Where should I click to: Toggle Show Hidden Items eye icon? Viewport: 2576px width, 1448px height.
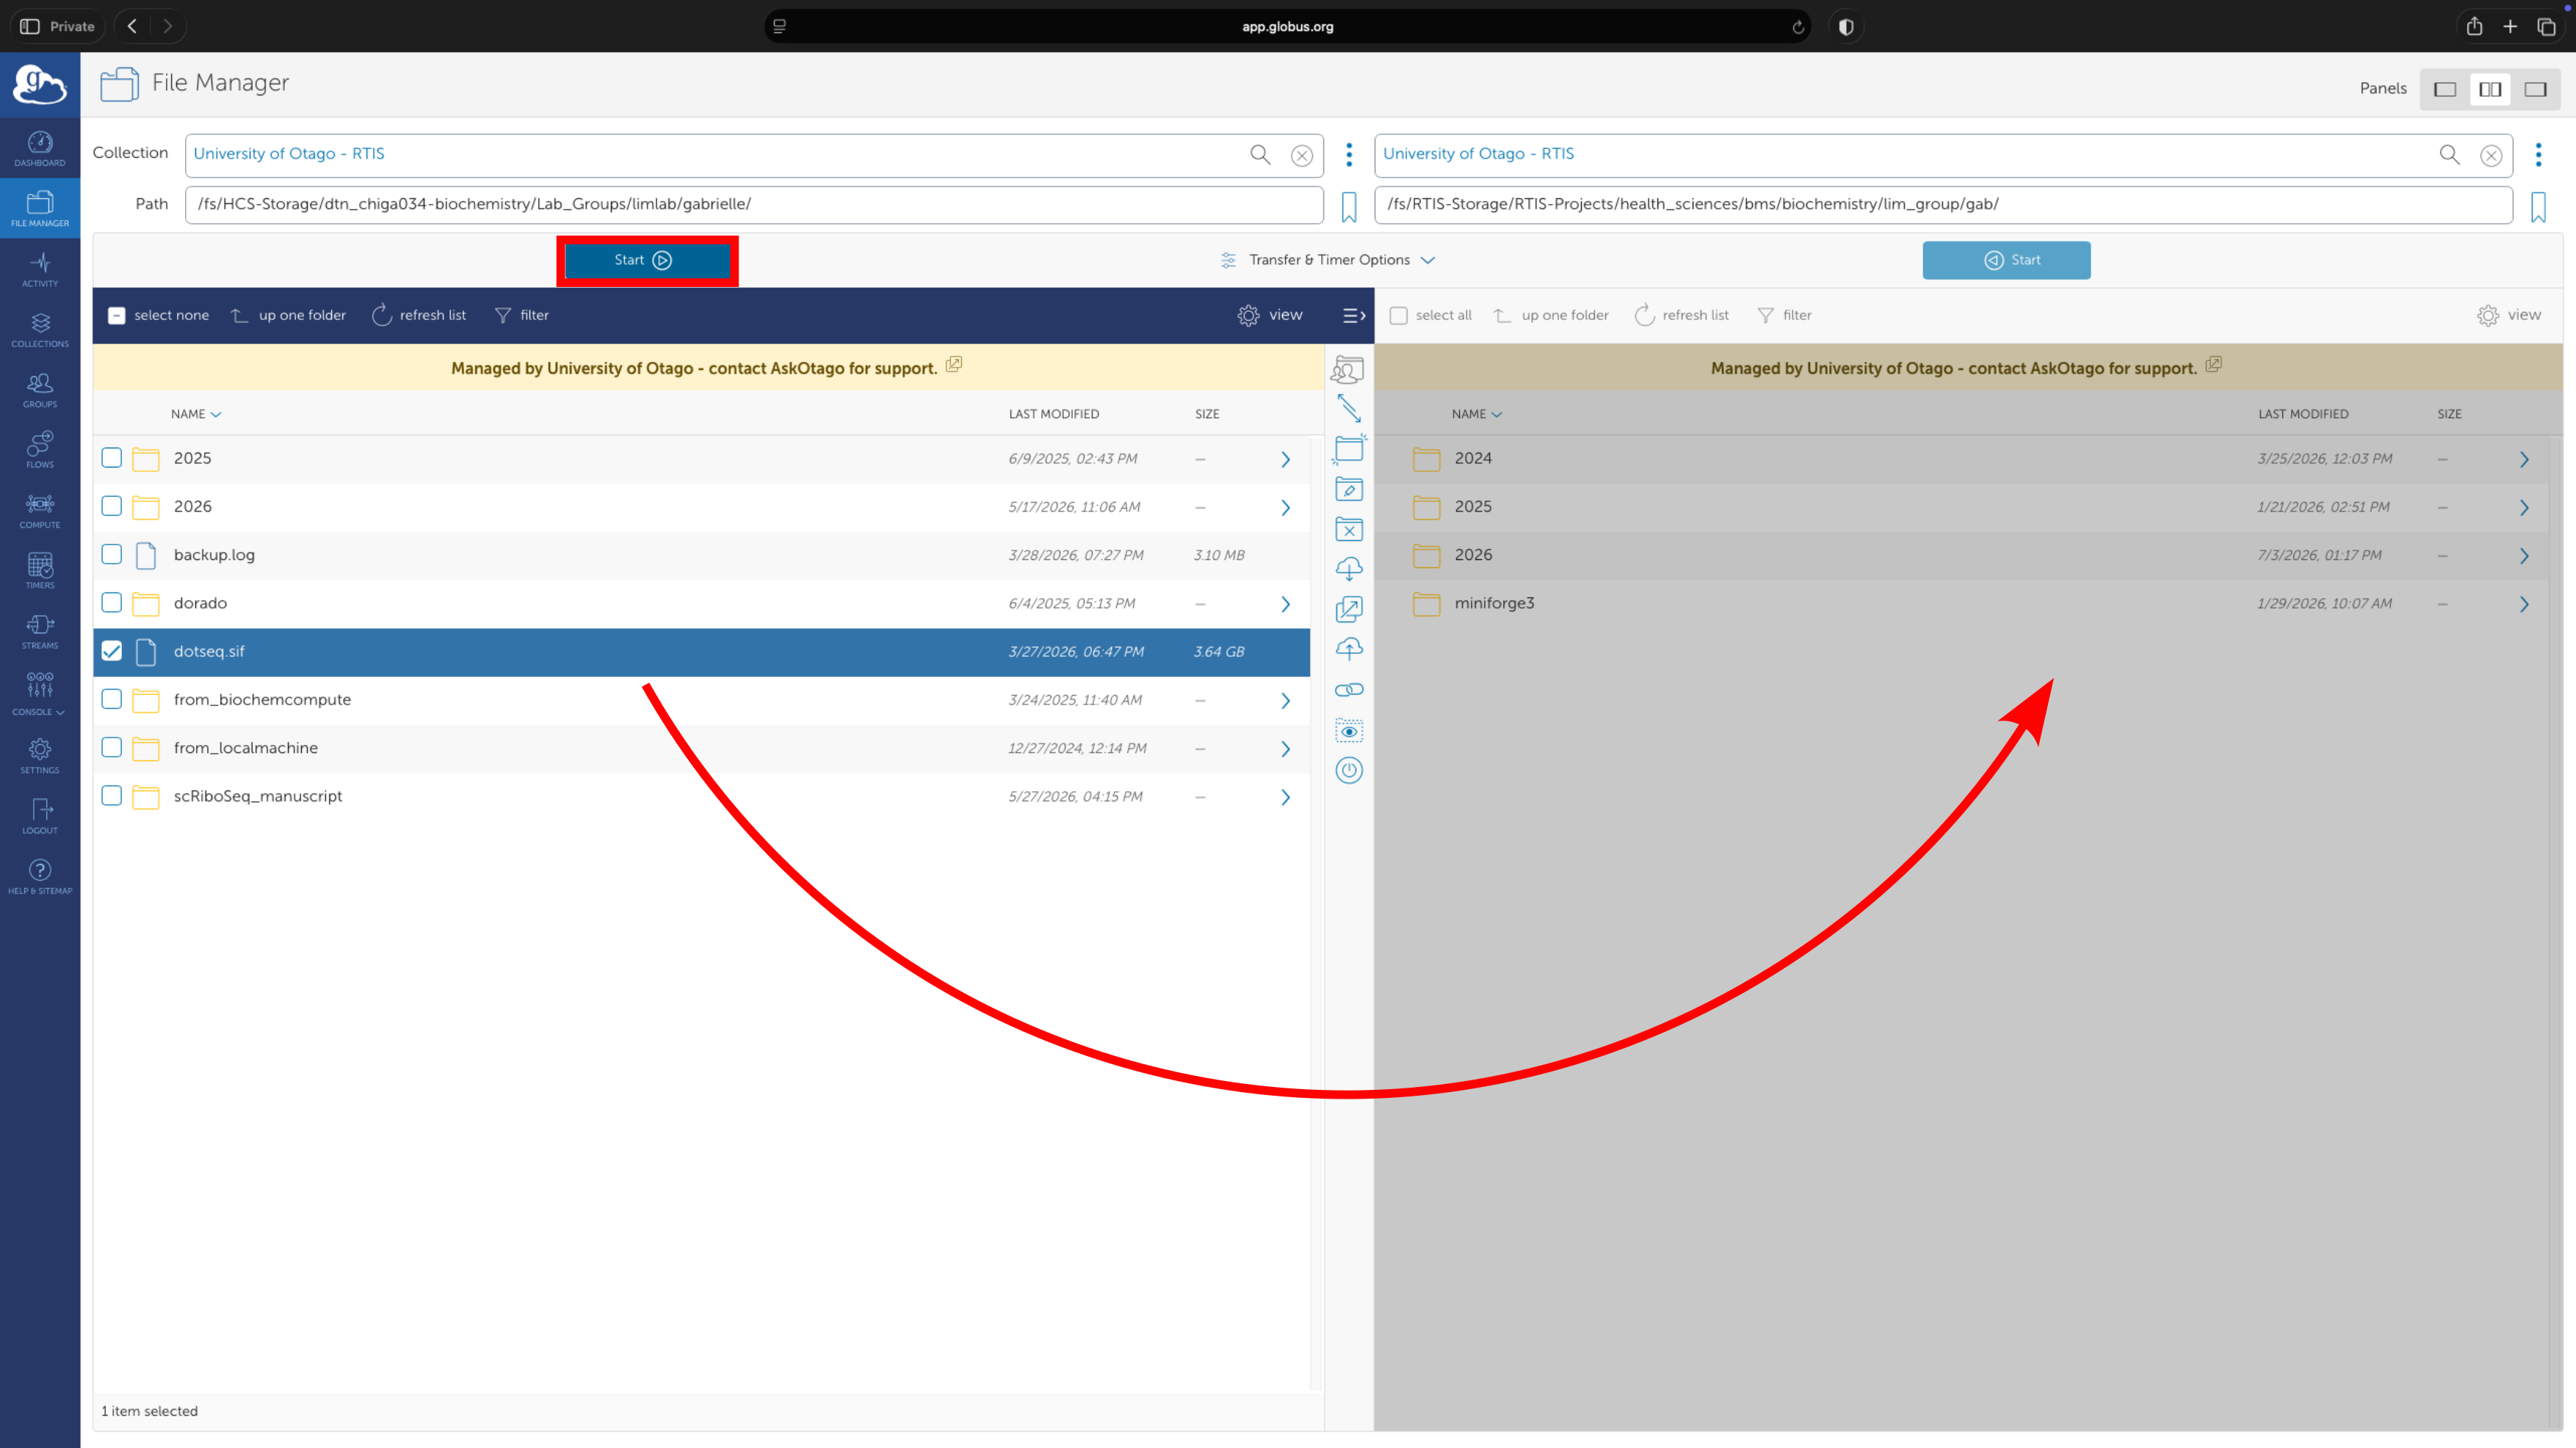pos(1349,730)
